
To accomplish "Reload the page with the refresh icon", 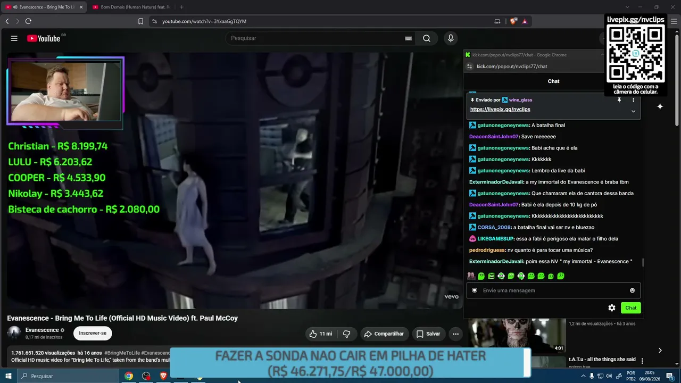I will pyautogui.click(x=28, y=21).
